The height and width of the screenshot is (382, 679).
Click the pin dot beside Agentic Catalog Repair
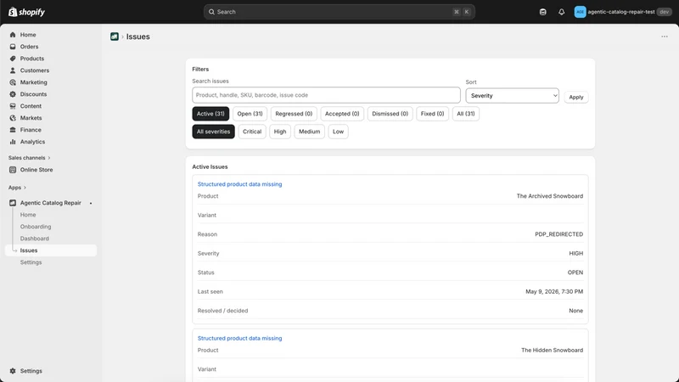point(91,203)
